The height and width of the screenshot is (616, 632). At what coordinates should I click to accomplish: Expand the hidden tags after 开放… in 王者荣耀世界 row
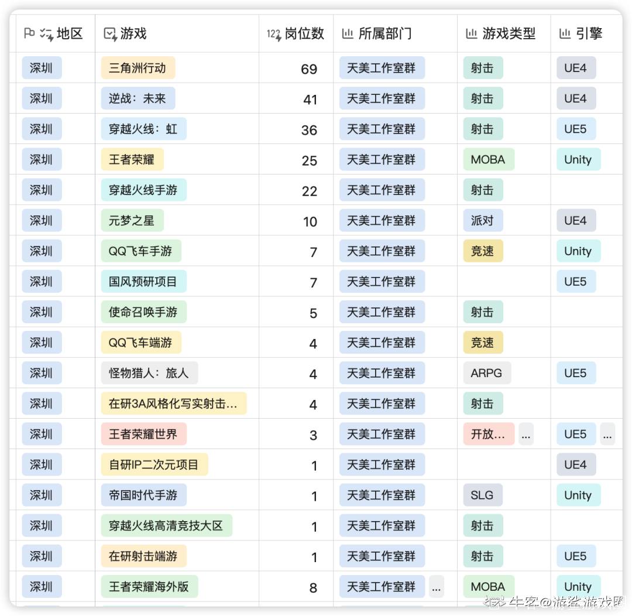(x=525, y=434)
